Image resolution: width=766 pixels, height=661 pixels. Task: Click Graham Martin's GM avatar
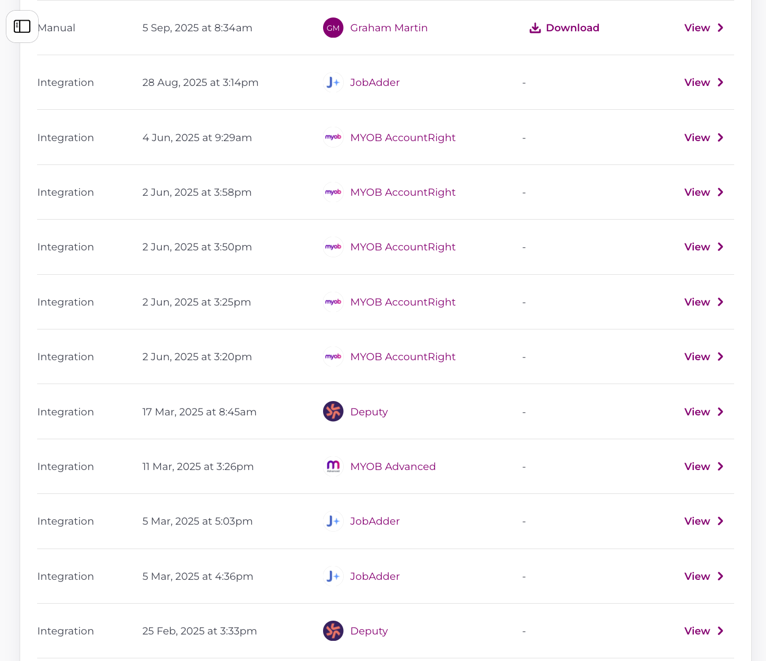[333, 28]
